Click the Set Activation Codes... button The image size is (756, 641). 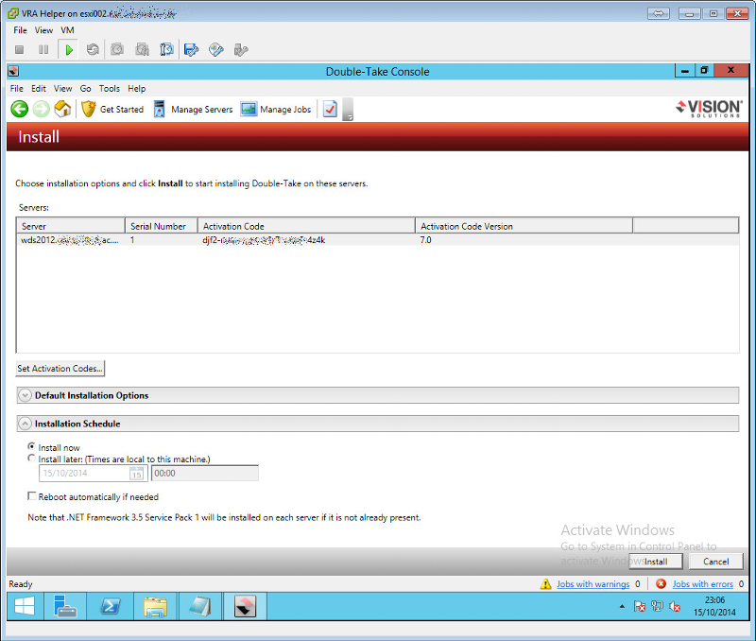pos(60,369)
